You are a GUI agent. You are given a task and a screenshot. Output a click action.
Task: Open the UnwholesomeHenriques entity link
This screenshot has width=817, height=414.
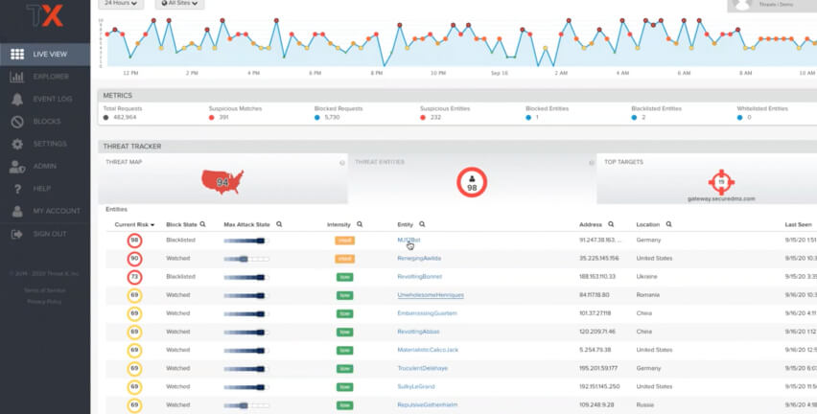(431, 295)
